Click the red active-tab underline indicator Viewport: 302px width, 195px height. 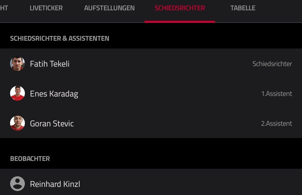(180, 22)
